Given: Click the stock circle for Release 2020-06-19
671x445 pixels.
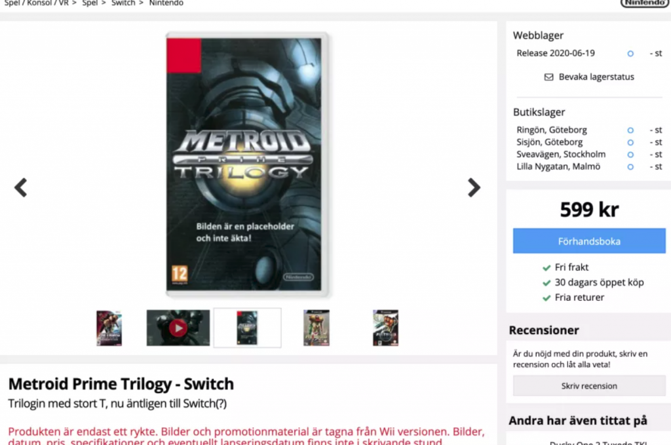Looking at the screenshot, I should click(630, 54).
